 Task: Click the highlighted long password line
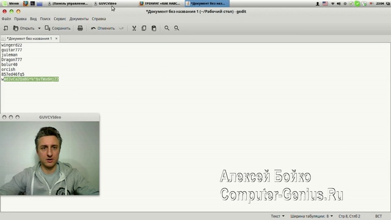[30, 79]
